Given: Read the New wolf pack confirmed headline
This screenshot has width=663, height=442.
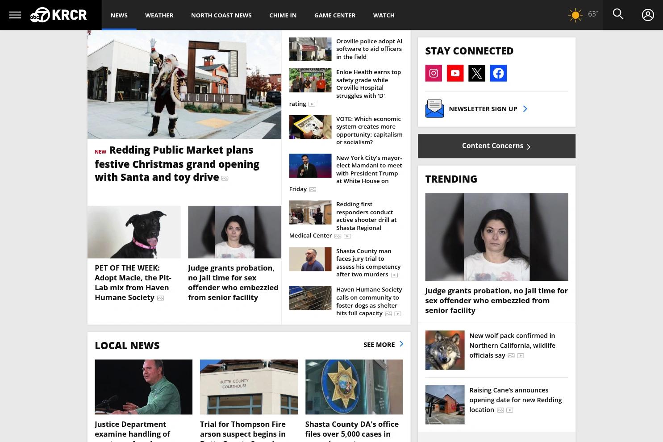Looking at the screenshot, I should pyautogui.click(x=512, y=345).
